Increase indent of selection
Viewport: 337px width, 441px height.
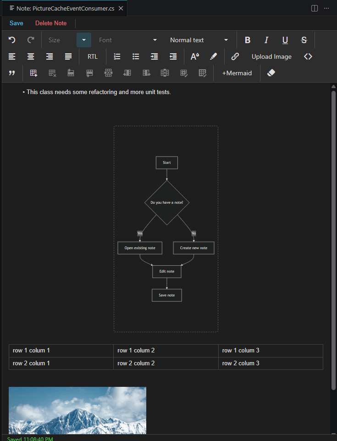coord(155,56)
